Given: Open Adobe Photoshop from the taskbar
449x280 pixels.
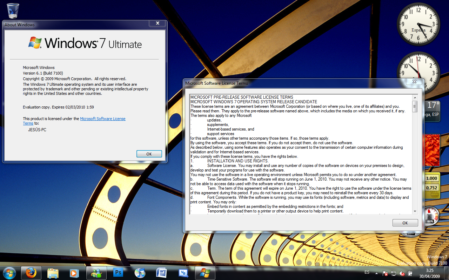Looking at the screenshot, I should pyautogui.click(x=118, y=273).
